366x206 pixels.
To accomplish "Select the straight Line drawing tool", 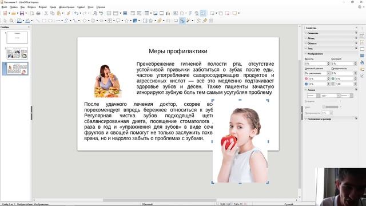I will [x=37, y=21].
